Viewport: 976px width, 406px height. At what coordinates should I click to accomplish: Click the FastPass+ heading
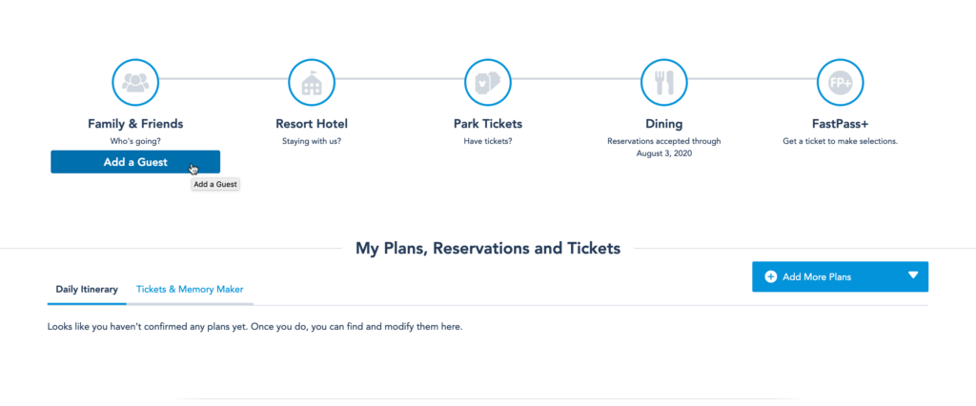841,124
